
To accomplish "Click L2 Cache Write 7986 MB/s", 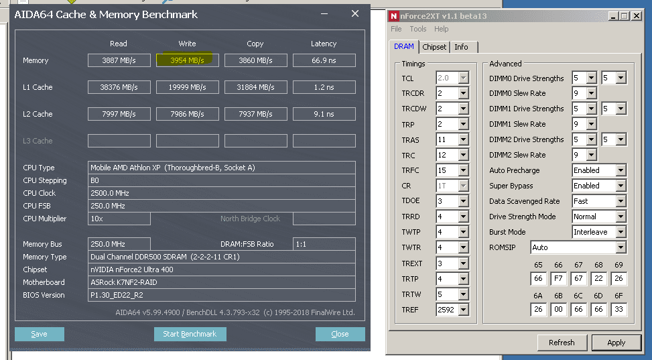I will pos(187,114).
